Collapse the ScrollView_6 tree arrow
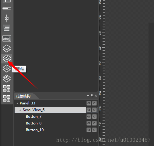This screenshot has height=146, width=154. pyautogui.click(x=20, y=110)
